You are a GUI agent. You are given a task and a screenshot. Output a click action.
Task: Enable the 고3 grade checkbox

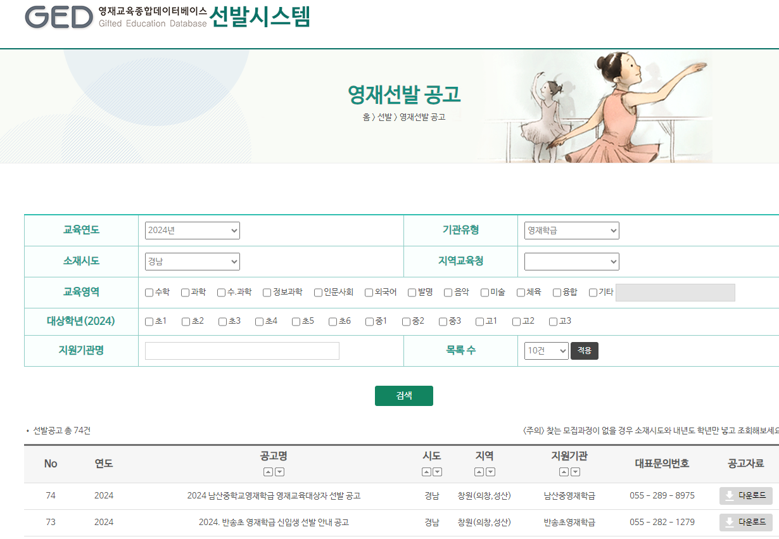[x=553, y=322]
